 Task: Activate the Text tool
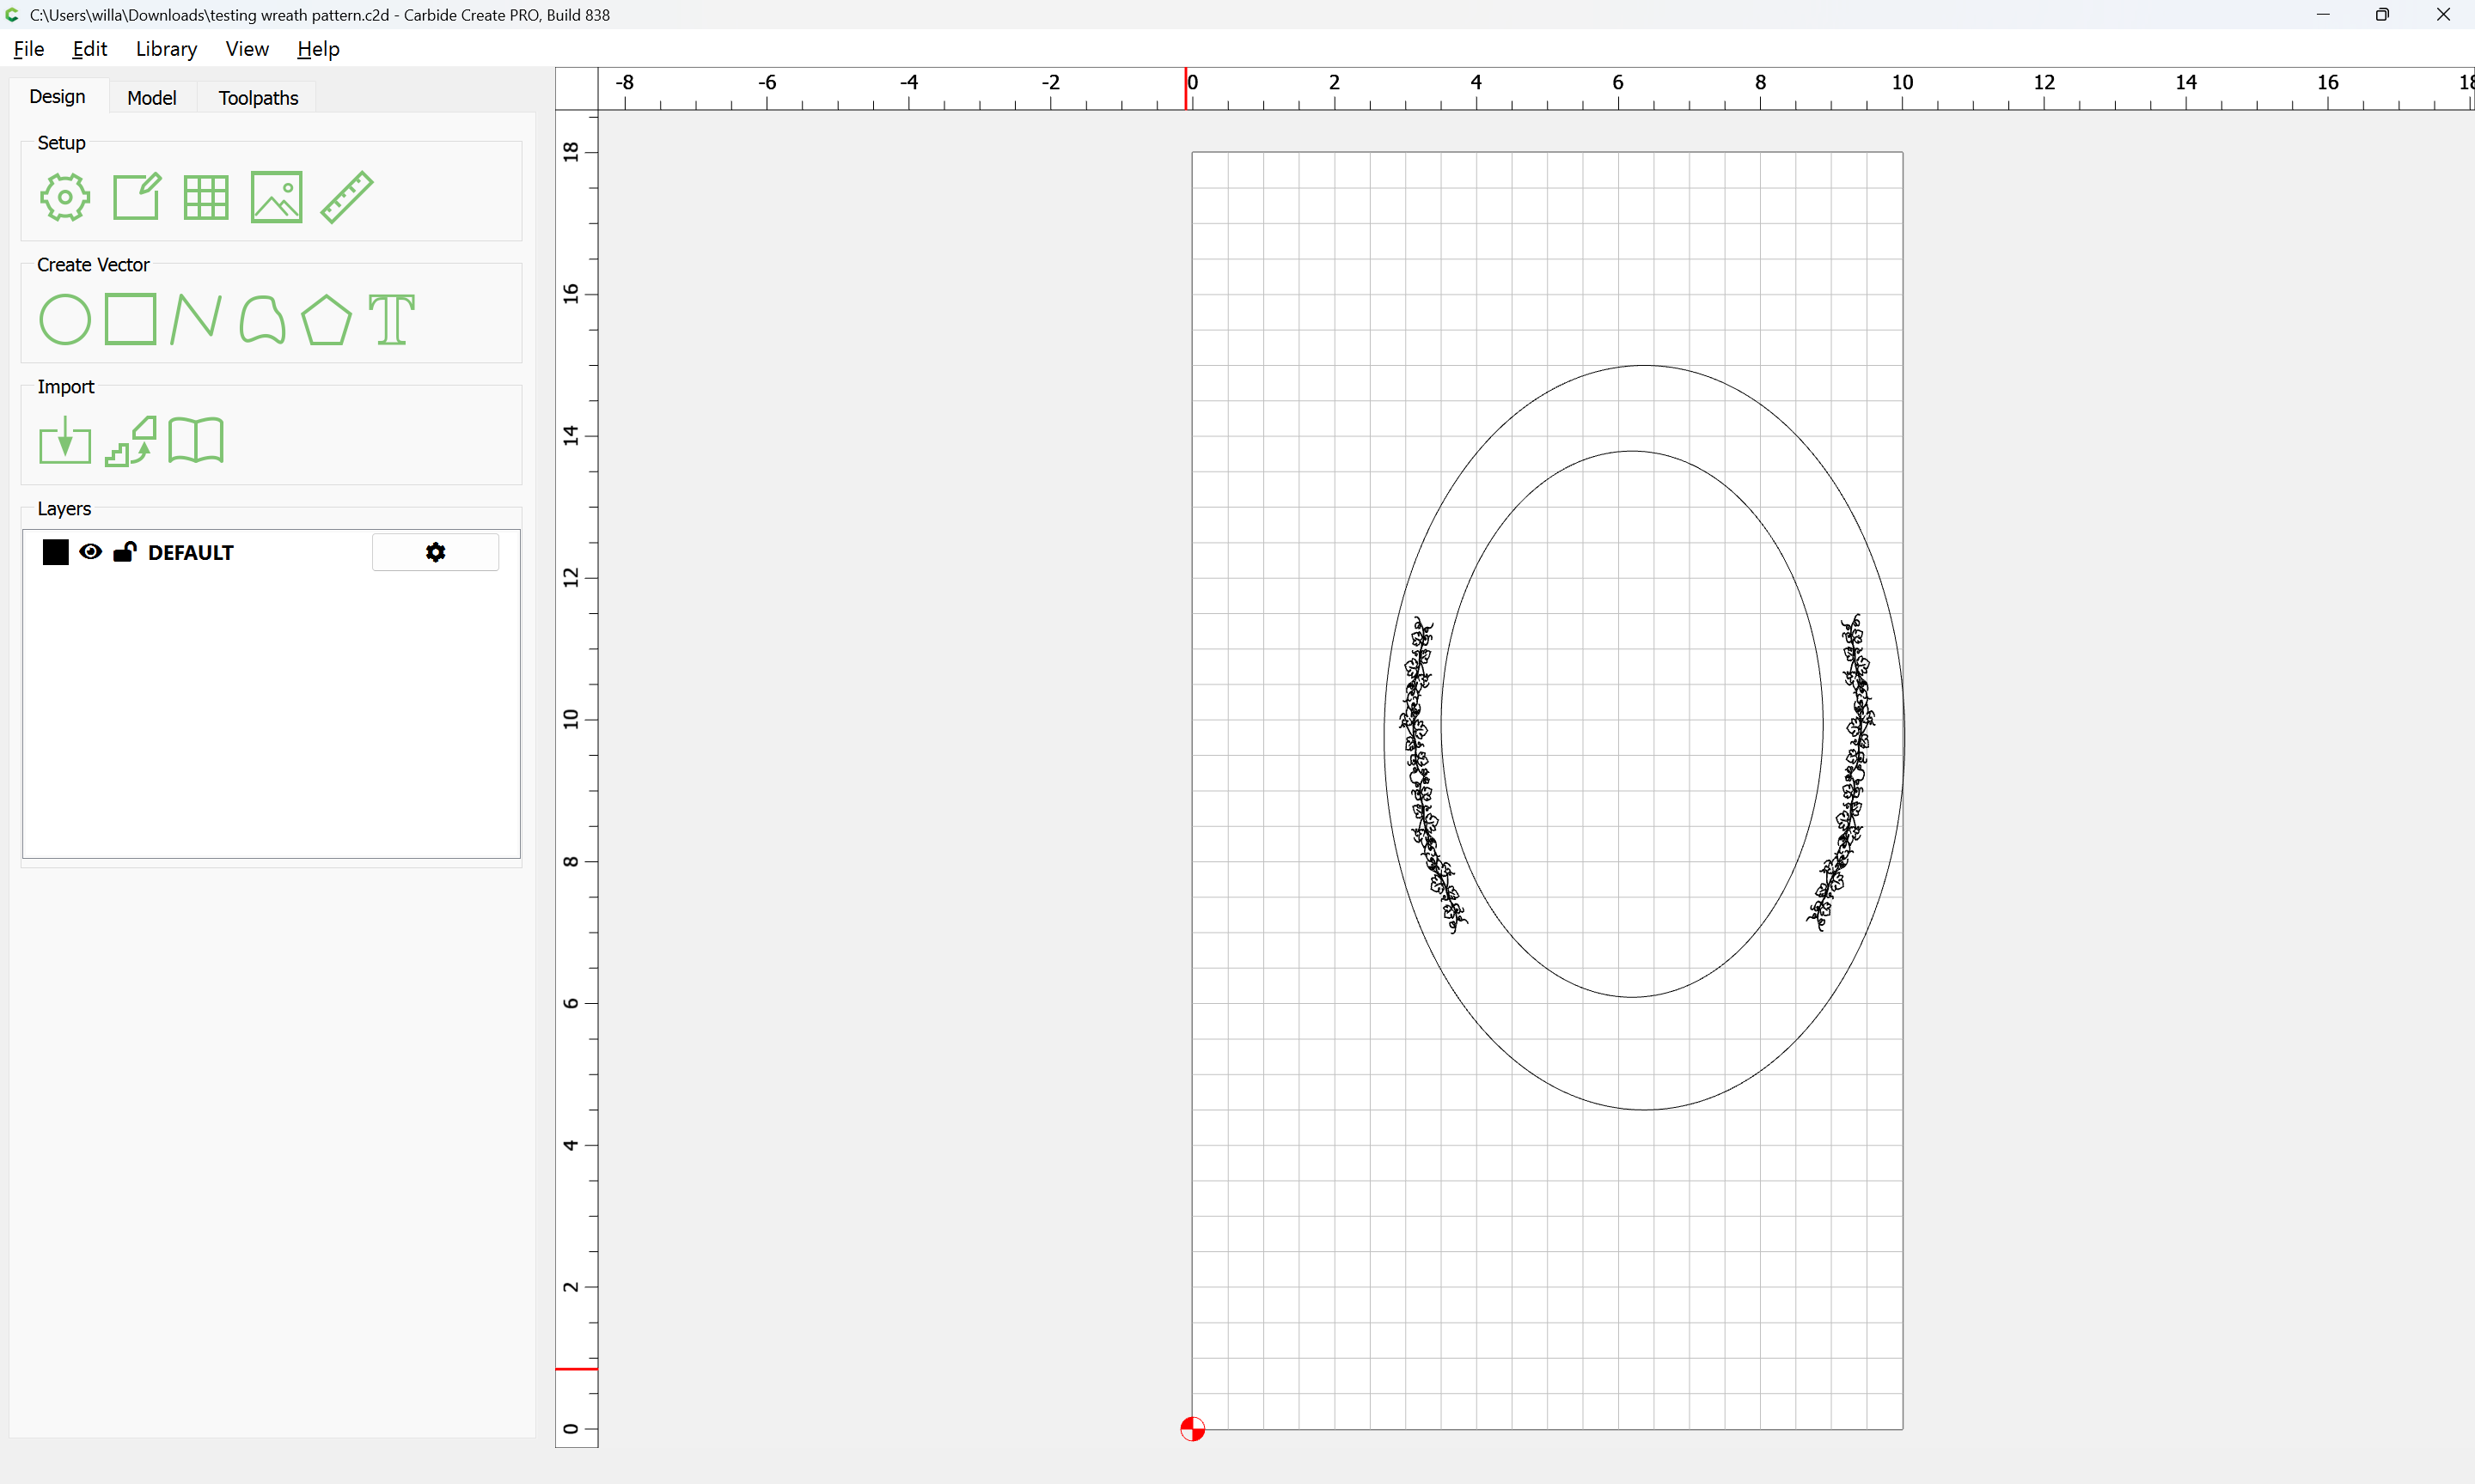[391, 320]
